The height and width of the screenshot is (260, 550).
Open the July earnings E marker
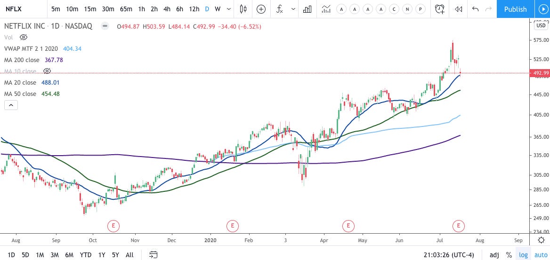coord(459,226)
